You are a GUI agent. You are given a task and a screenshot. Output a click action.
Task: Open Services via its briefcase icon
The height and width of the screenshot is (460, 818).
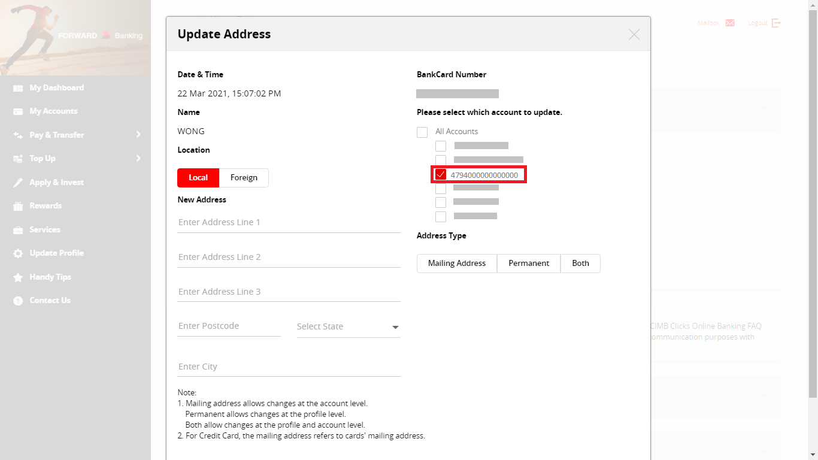pos(18,230)
